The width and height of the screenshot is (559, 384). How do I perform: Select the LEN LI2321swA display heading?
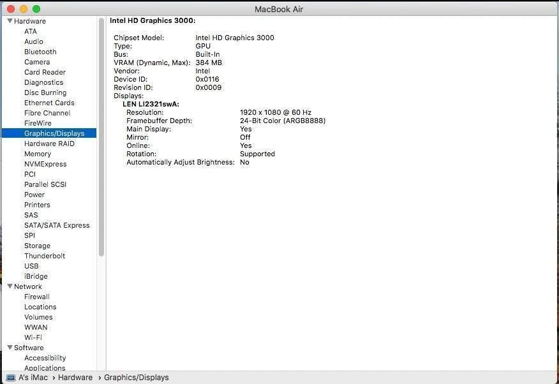pos(151,104)
